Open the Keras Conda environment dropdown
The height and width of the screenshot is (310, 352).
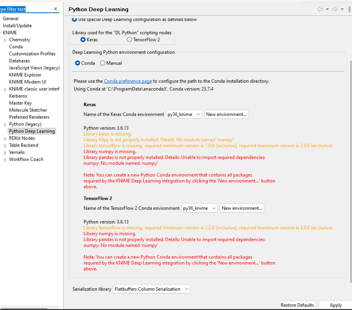click(x=184, y=114)
